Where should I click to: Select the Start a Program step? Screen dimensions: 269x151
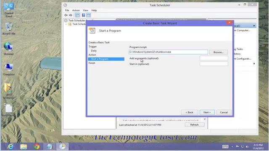[x=106, y=59]
